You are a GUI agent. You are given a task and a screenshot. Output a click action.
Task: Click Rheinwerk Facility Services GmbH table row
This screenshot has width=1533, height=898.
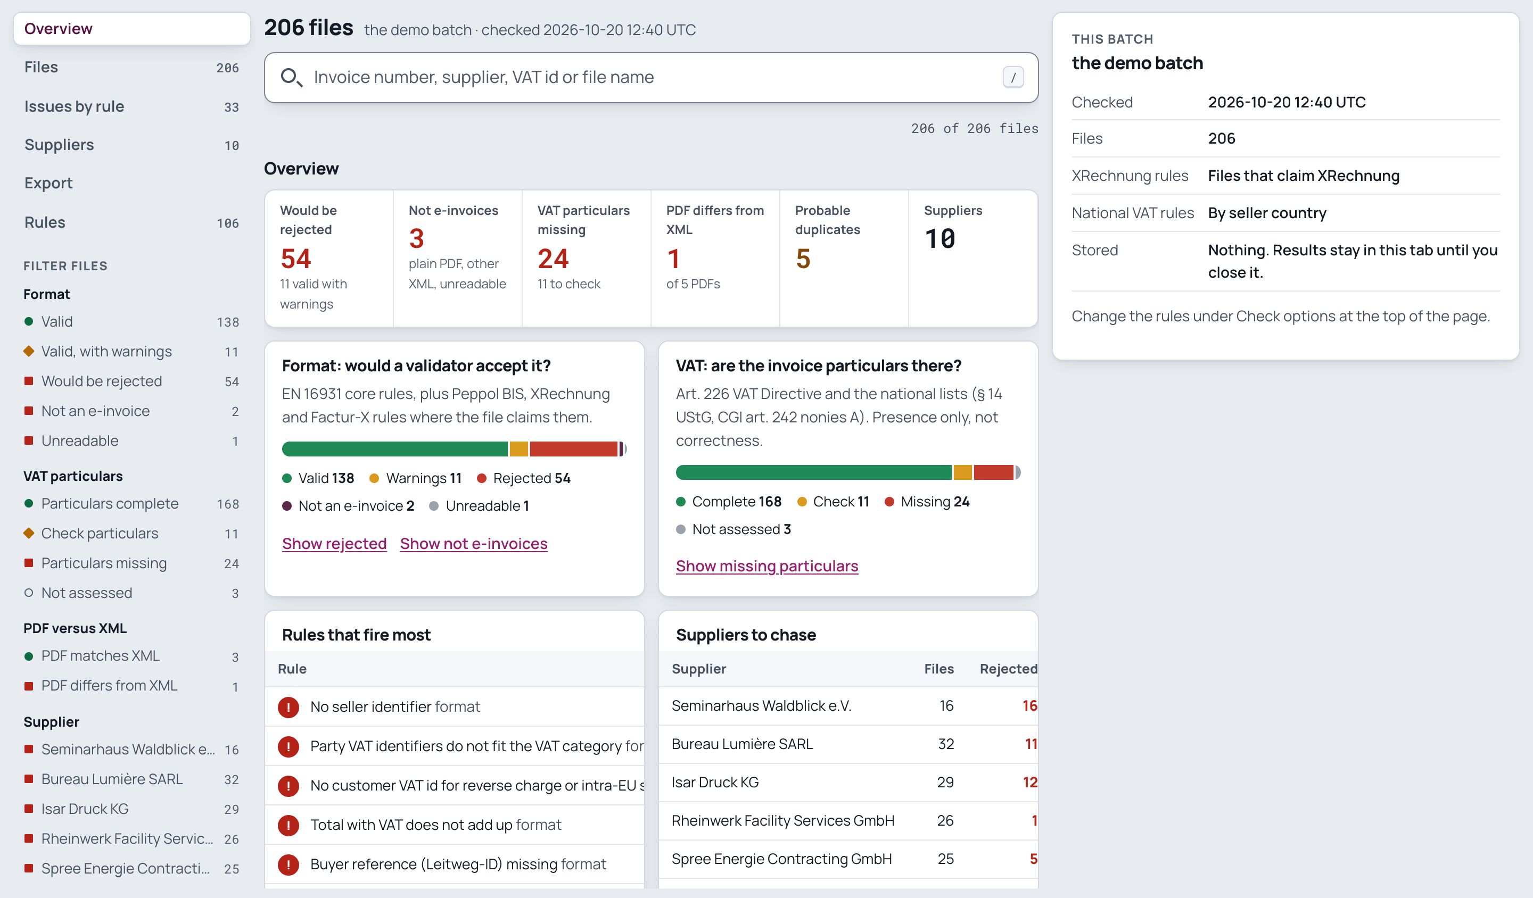[848, 821]
